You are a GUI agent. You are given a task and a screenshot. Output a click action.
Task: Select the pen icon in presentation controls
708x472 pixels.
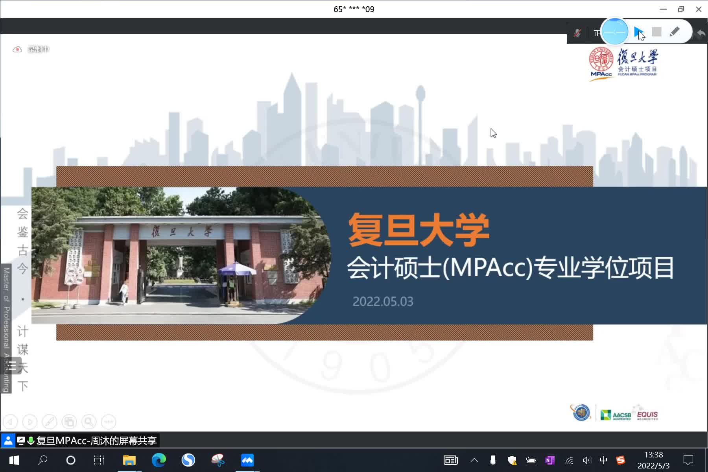50,422
